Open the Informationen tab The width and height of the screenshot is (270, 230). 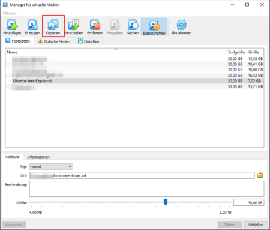tap(38, 157)
